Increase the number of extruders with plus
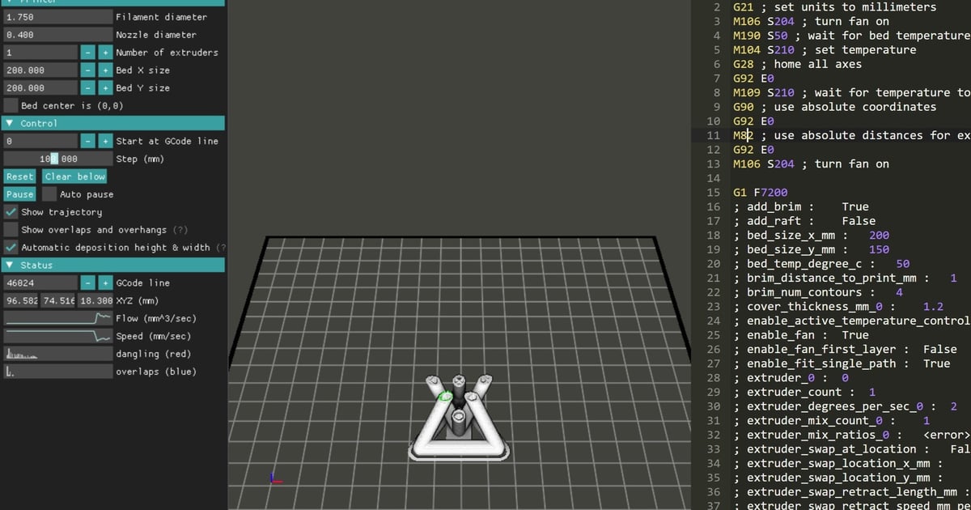Image resolution: width=971 pixels, height=510 pixels. [105, 53]
